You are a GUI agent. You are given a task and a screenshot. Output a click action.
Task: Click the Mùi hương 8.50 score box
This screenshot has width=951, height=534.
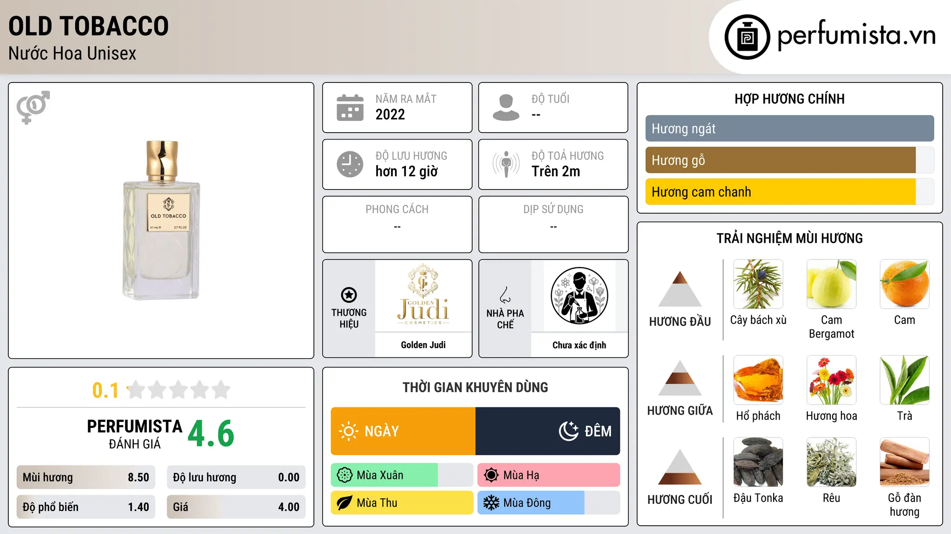tap(86, 477)
